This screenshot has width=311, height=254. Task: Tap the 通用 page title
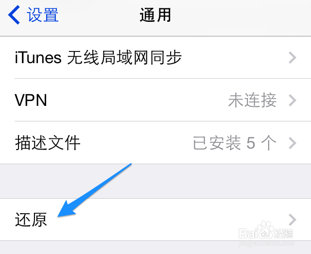(x=155, y=15)
